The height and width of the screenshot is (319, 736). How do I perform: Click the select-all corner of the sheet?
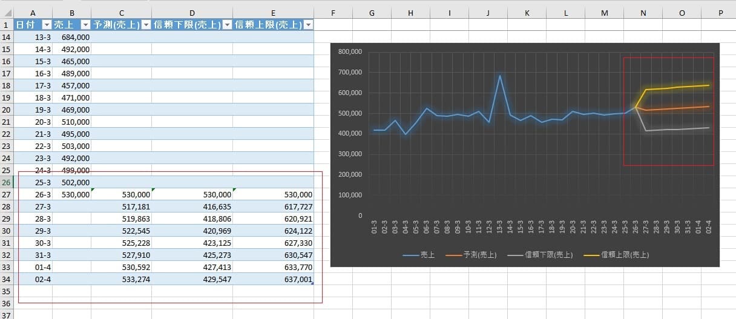pyautogui.click(x=6, y=13)
